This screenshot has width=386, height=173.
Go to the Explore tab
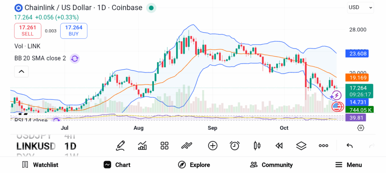click(194, 165)
